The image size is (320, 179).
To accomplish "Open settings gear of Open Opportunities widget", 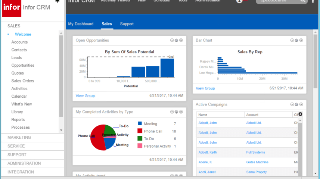I will pos(176,40).
